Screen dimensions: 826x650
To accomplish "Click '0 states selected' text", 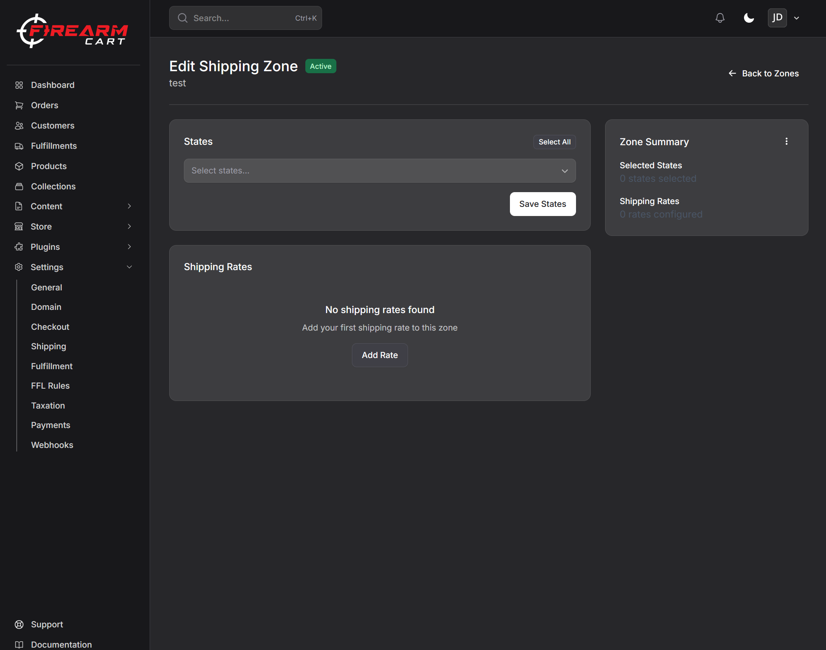I will [658, 179].
